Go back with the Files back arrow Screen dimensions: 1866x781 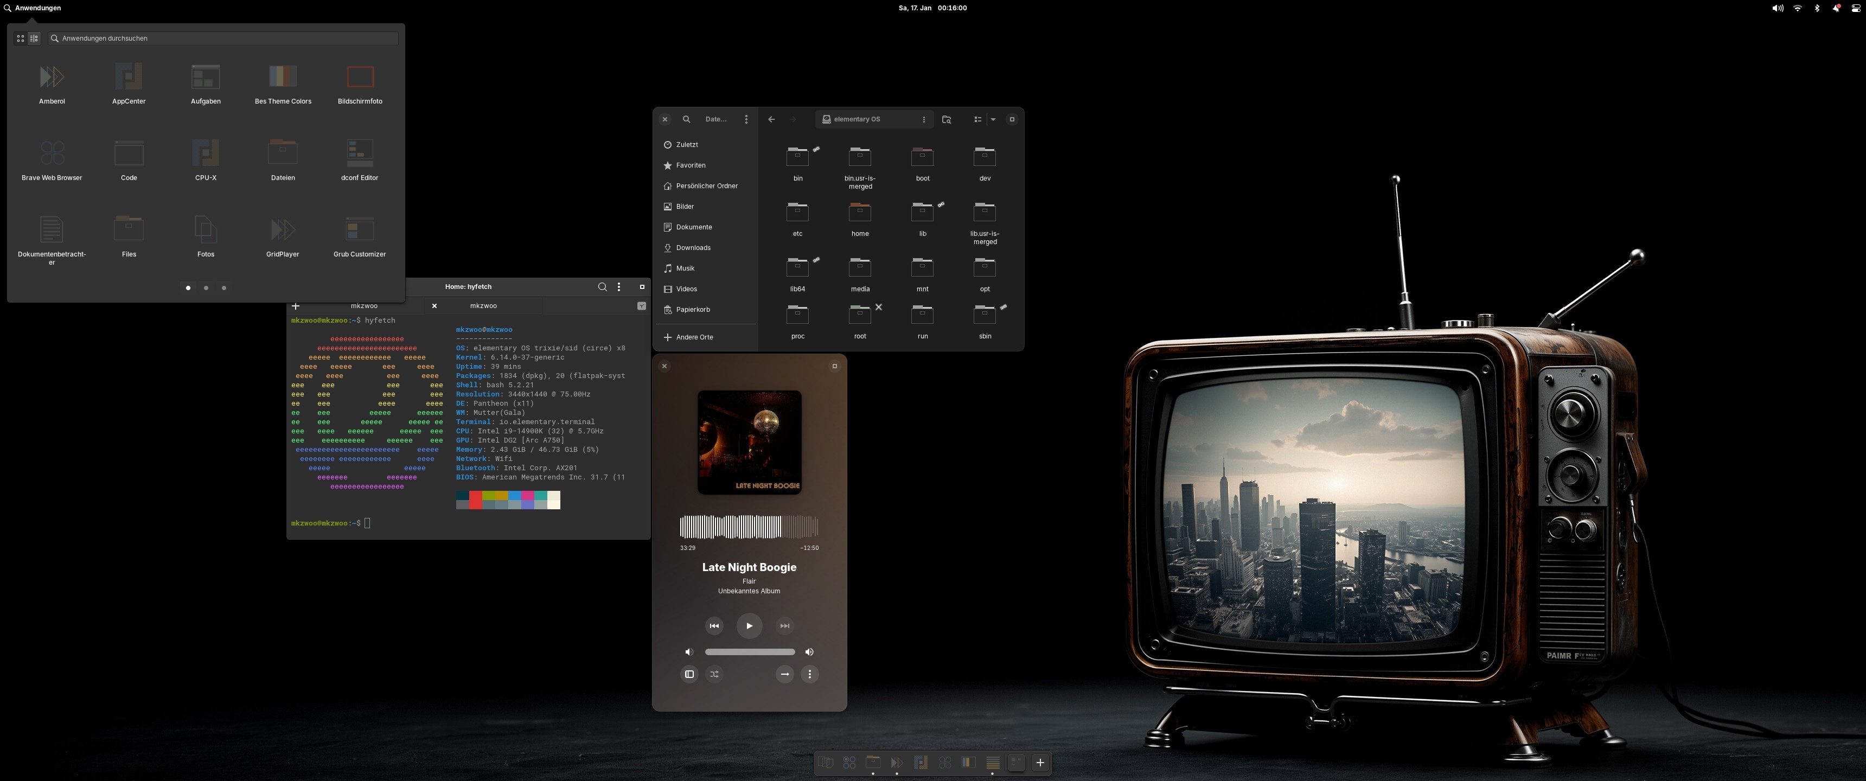pyautogui.click(x=771, y=119)
